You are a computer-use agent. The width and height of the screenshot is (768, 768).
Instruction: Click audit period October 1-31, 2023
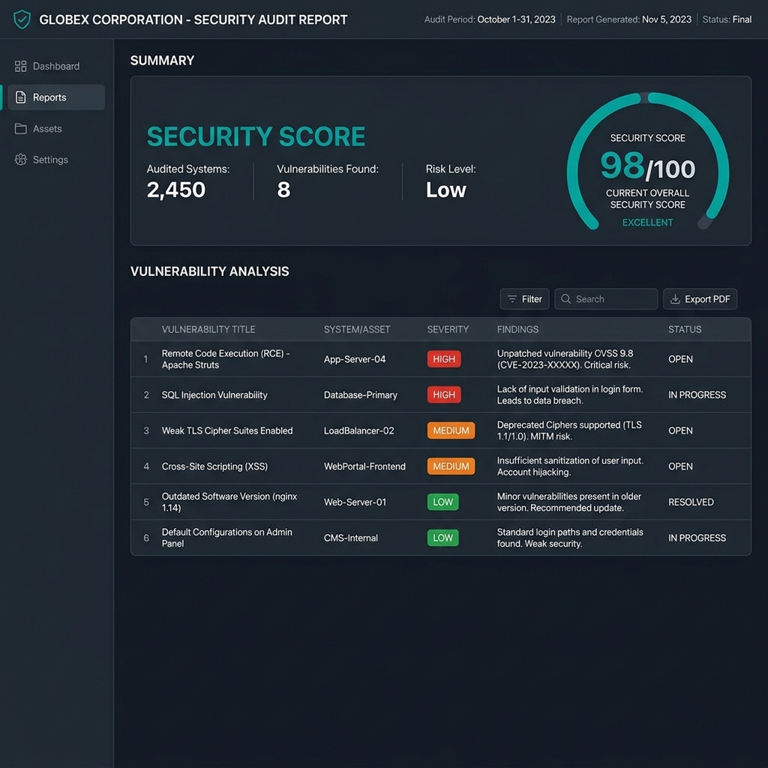[516, 19]
